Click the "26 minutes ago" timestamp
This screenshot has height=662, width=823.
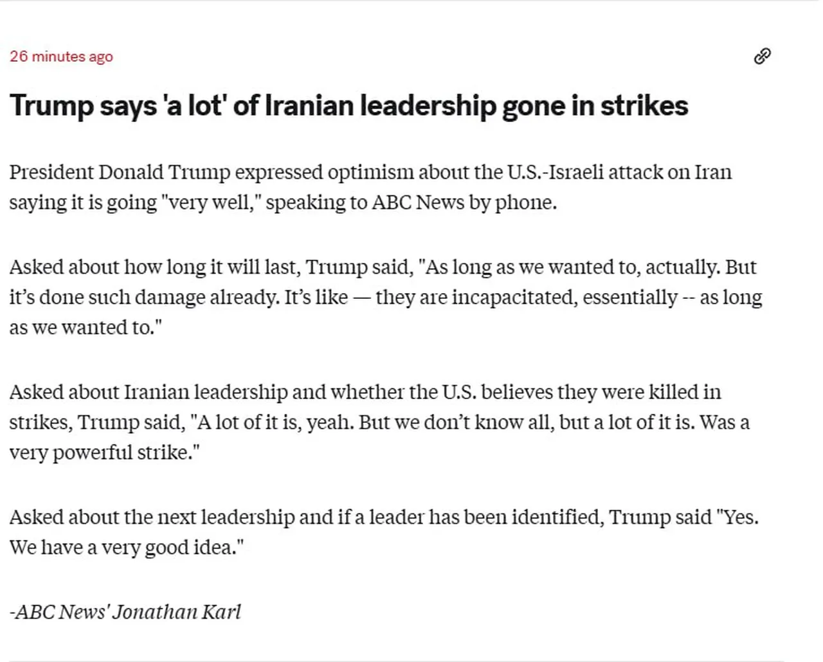(x=61, y=57)
